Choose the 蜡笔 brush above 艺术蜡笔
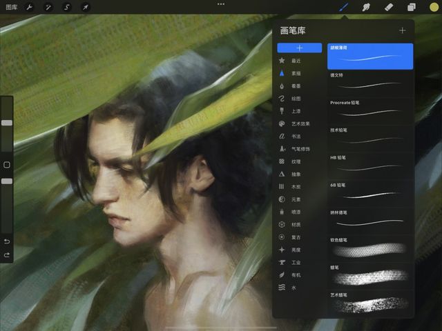Image resolution: width=442 pixels, height=331 pixels. click(370, 276)
